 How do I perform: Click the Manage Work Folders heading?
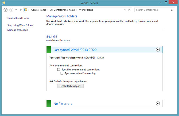coord(62,16)
